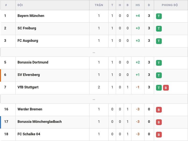Open the Bayern München team link
The image size is (188, 141).
31,16
